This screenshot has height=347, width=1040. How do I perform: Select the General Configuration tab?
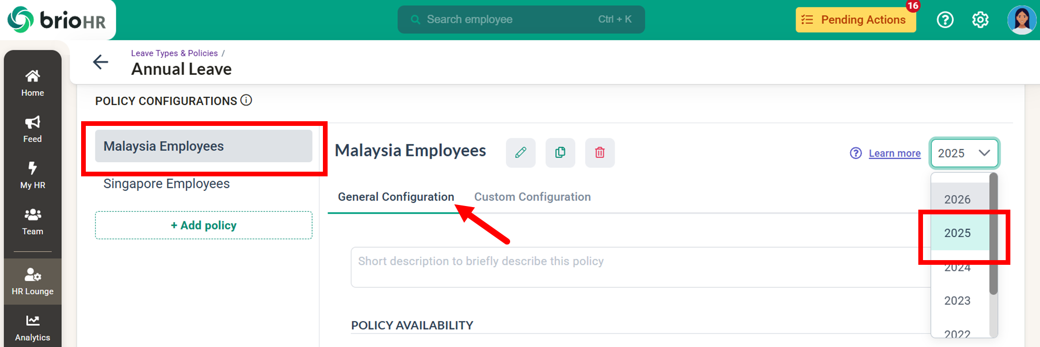[x=396, y=197]
